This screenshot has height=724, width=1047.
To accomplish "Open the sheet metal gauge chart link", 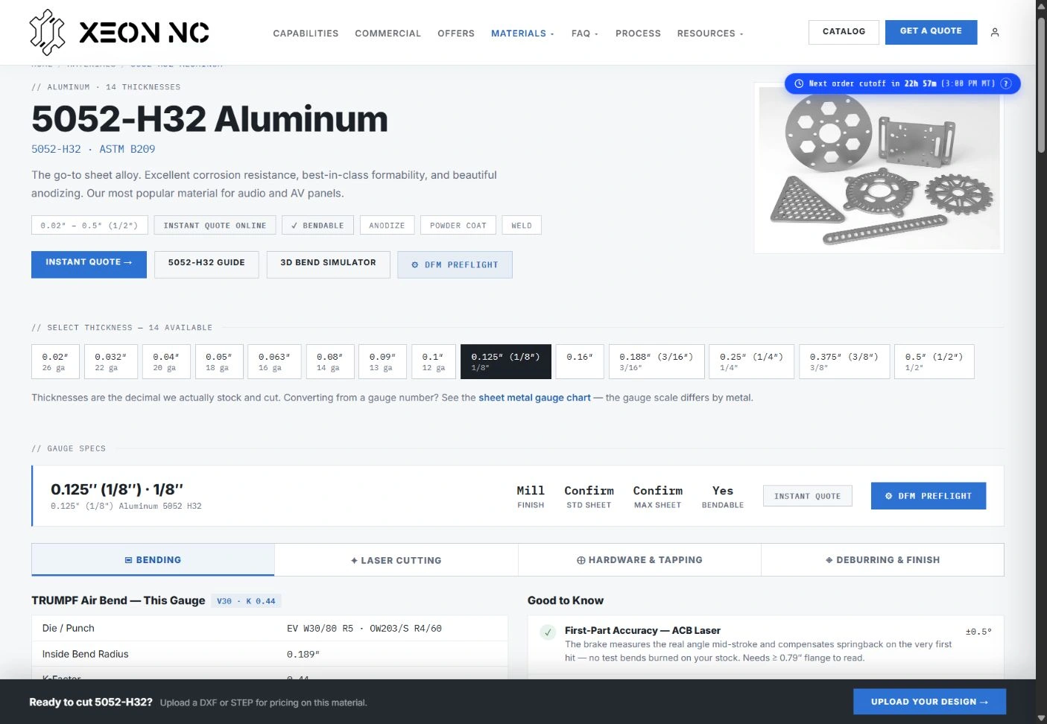I will [534, 398].
